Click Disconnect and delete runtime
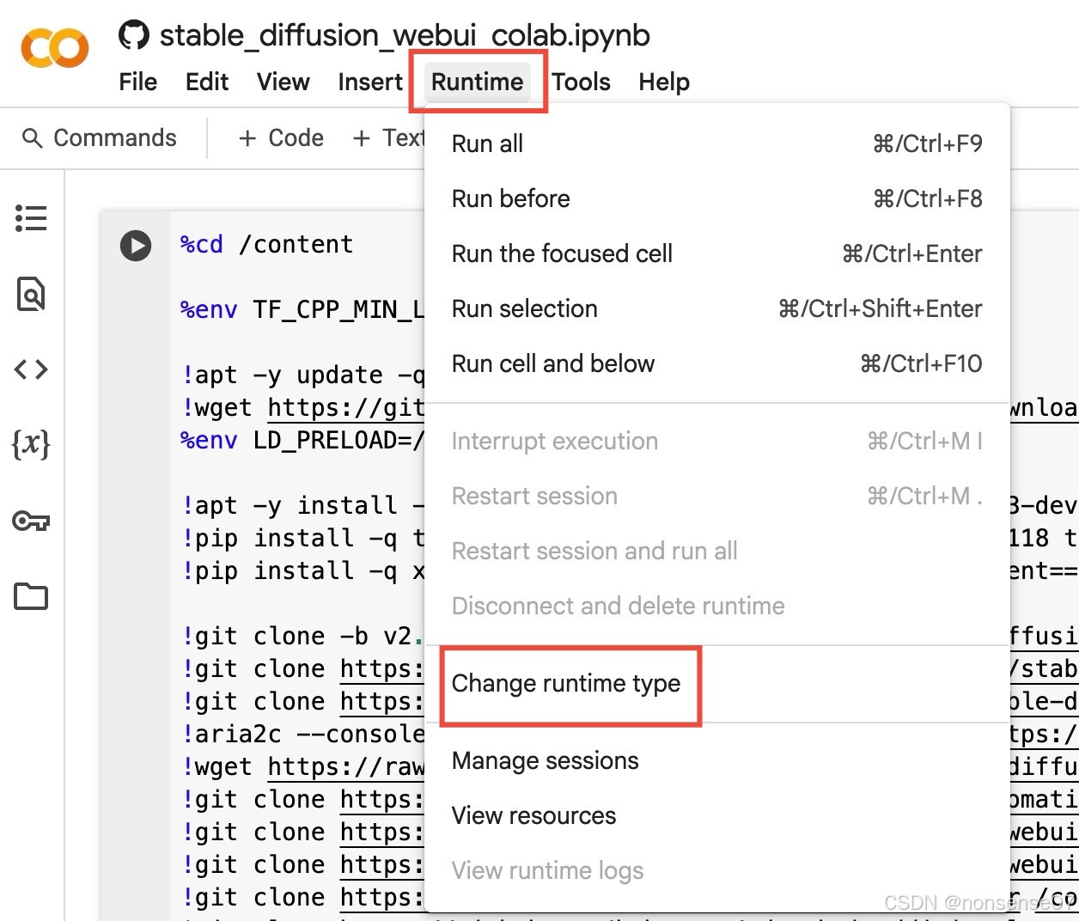This screenshot has width=1079, height=921. (717, 606)
